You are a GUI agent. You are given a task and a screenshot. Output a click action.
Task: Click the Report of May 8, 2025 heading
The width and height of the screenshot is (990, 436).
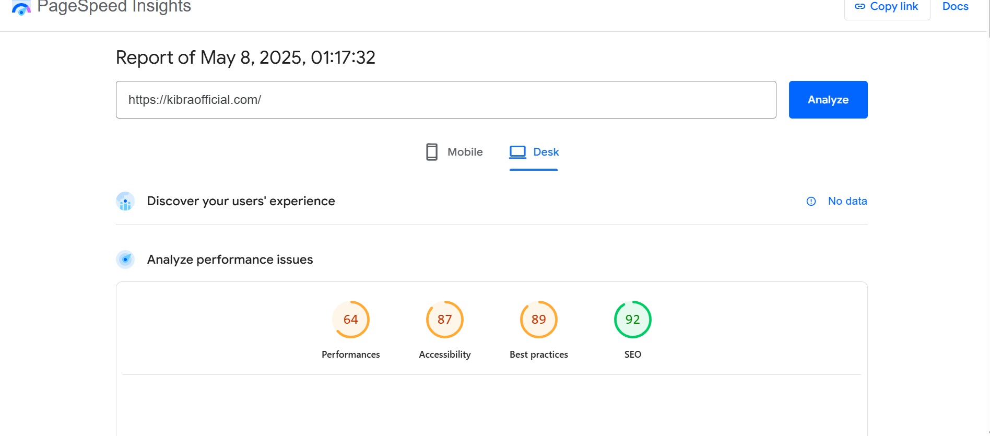[245, 57]
